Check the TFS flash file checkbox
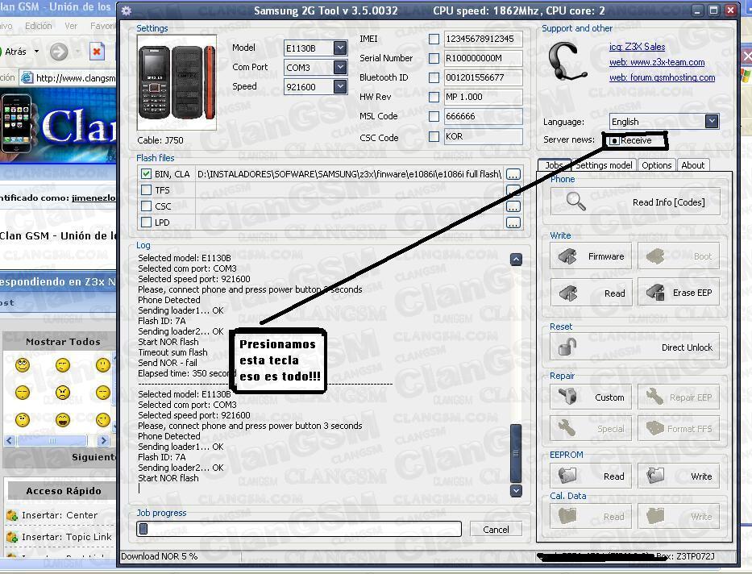 146,190
